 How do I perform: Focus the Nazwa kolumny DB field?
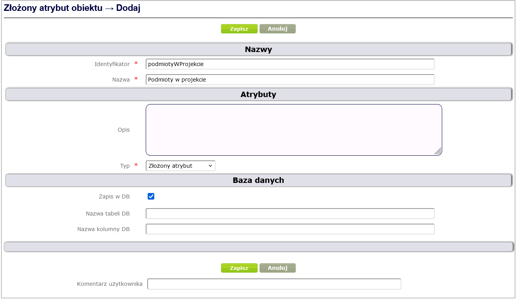pos(290,229)
